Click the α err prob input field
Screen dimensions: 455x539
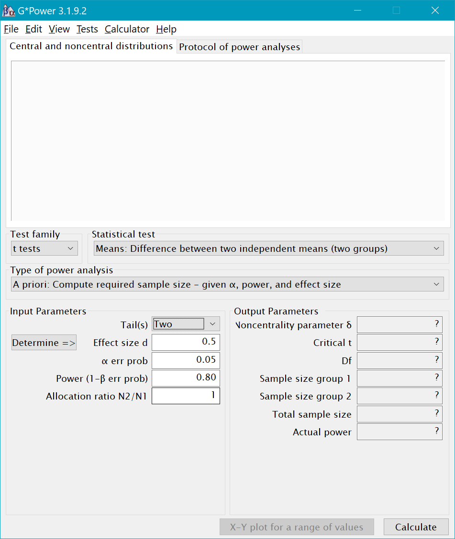(x=186, y=360)
